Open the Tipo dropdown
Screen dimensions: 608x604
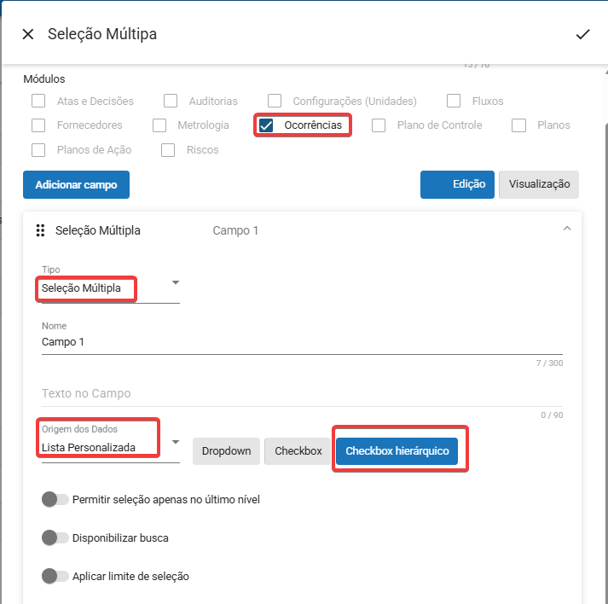[175, 282]
